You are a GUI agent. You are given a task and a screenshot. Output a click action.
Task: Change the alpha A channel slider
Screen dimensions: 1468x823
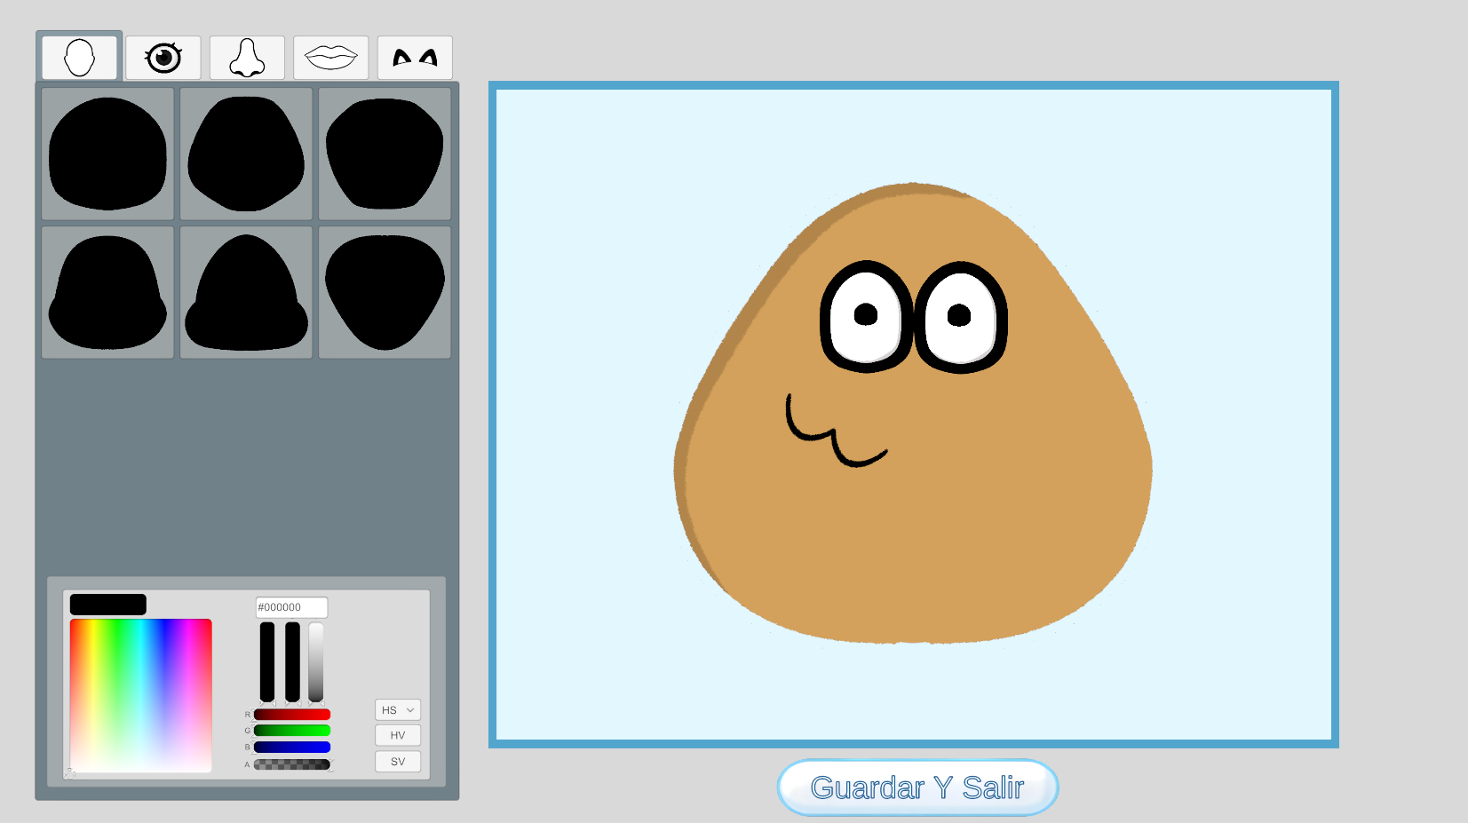292,764
